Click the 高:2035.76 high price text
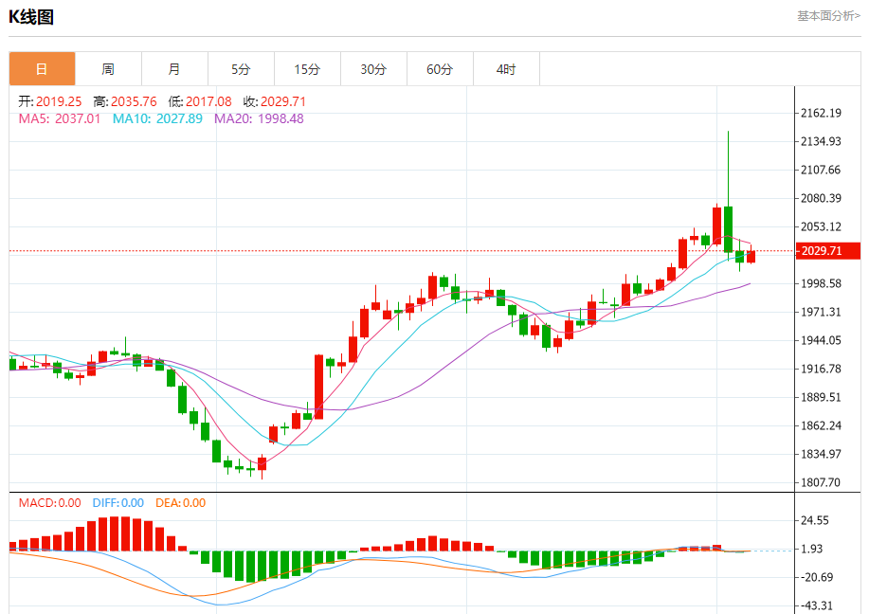 pyautogui.click(x=125, y=101)
